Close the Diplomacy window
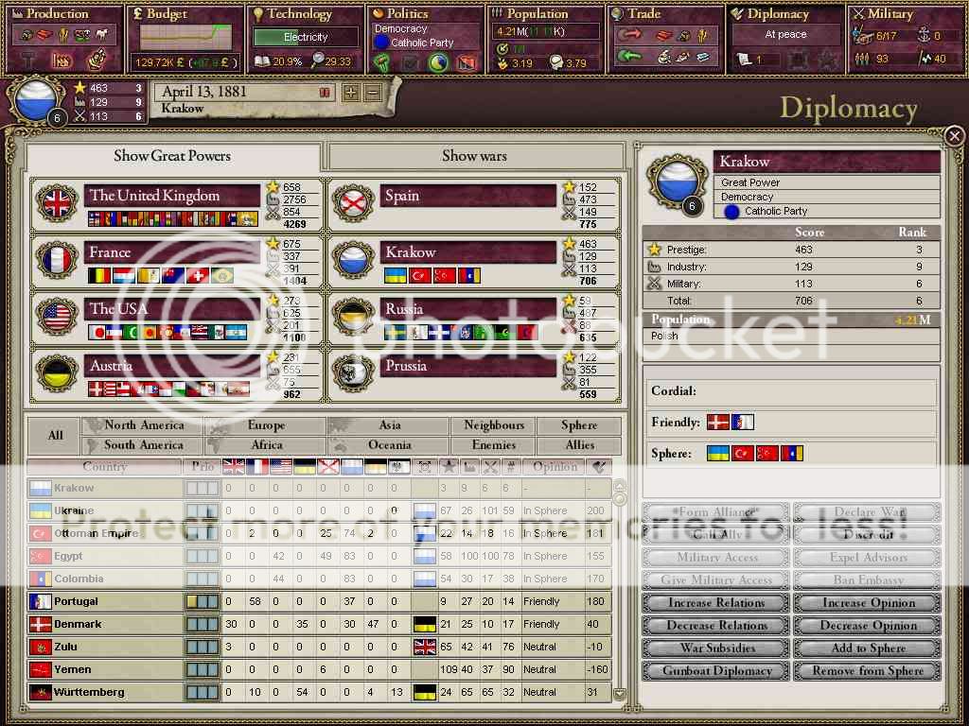Image resolution: width=969 pixels, height=726 pixels. coord(954,136)
